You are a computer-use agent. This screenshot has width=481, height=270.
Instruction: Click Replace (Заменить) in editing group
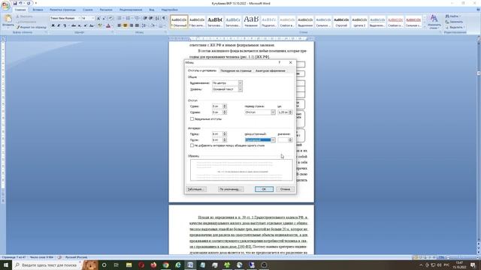(454, 22)
